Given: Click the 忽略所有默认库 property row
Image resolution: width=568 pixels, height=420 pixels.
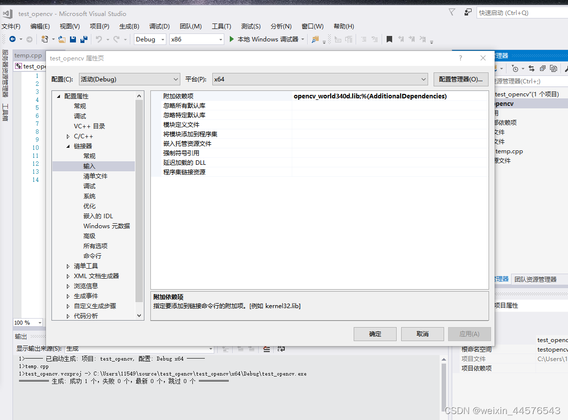Looking at the screenshot, I should click(320, 106).
